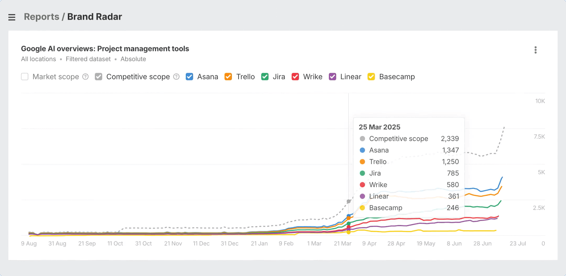Toggle the Asana series checkbox

click(x=189, y=77)
